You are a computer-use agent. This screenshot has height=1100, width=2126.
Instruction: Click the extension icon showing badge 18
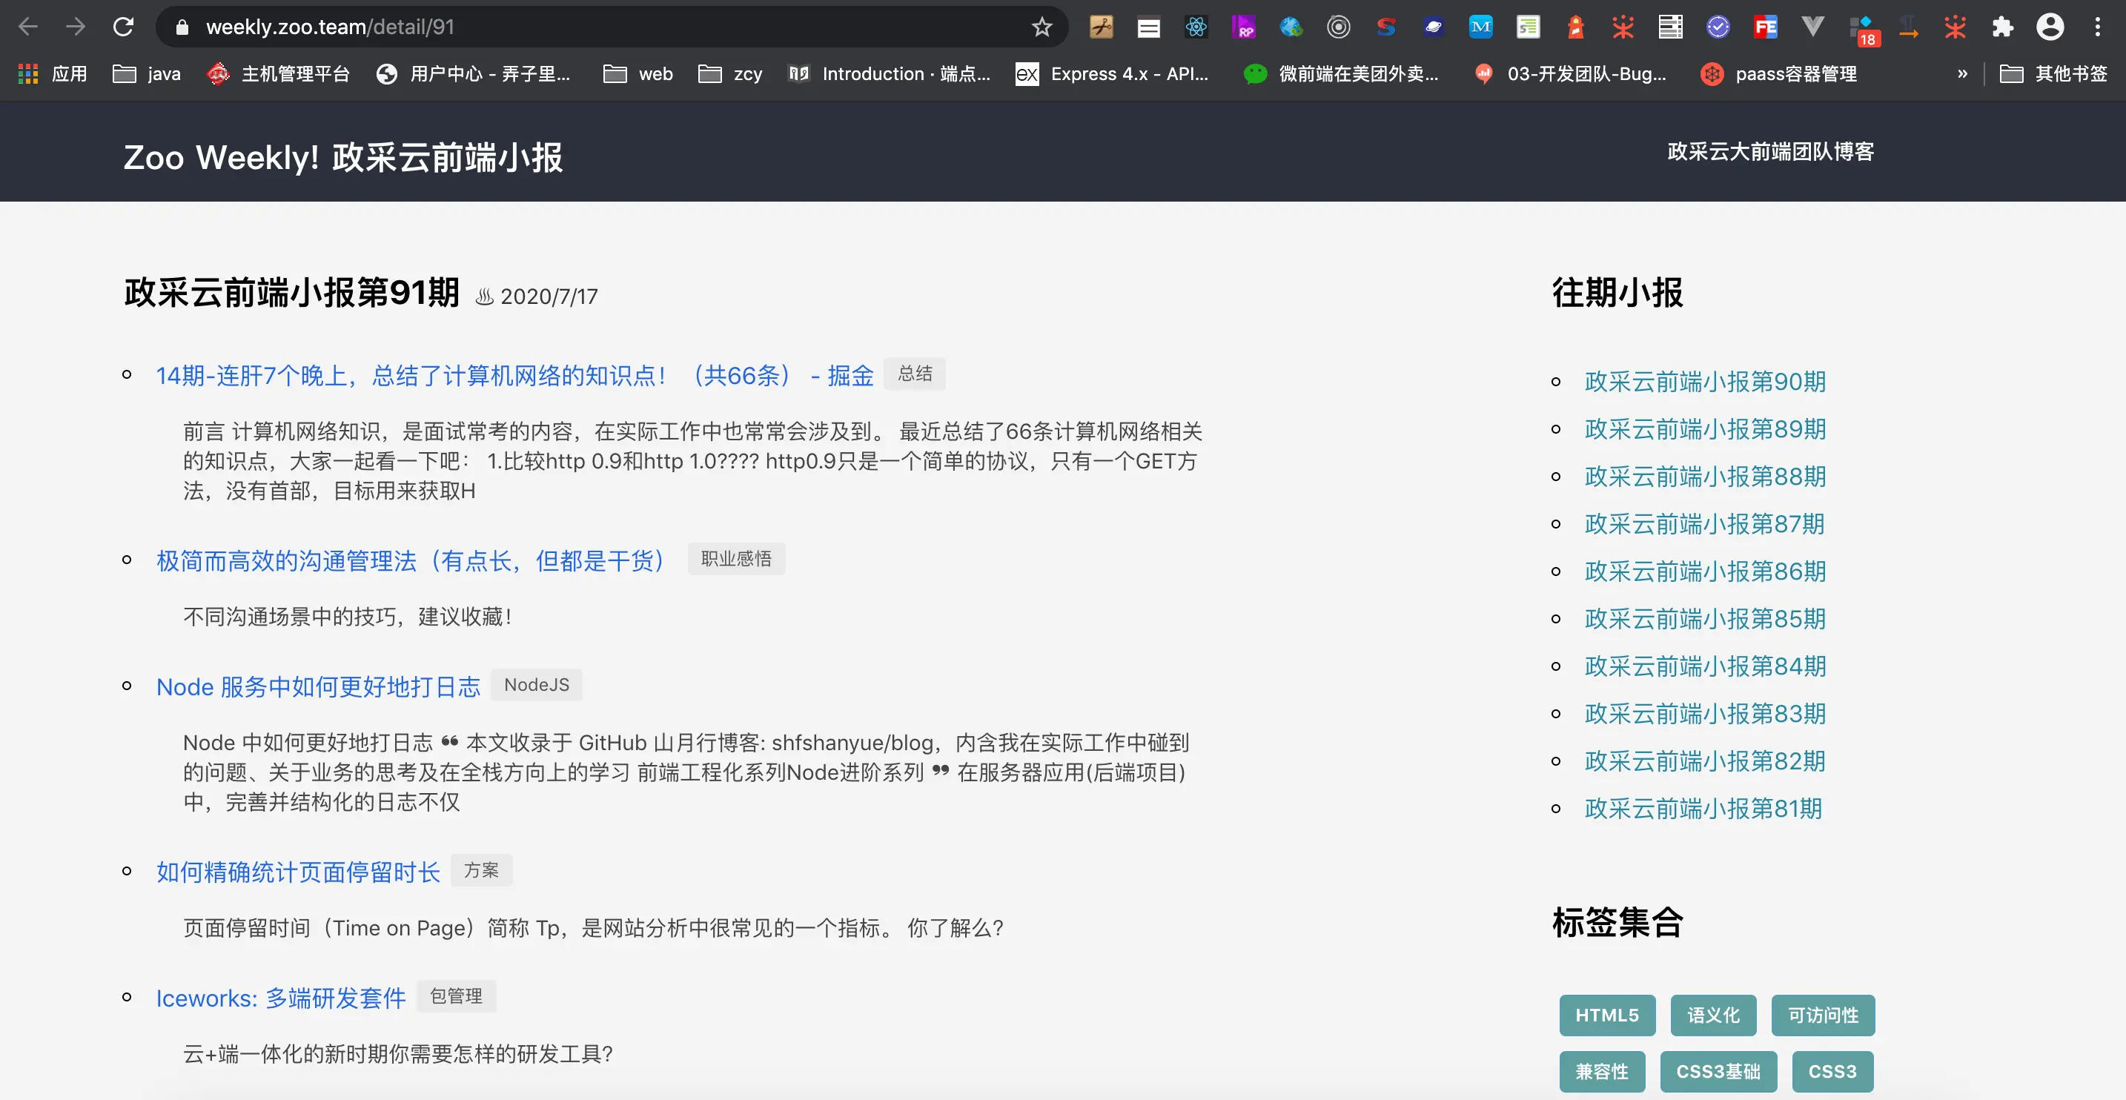[1864, 27]
